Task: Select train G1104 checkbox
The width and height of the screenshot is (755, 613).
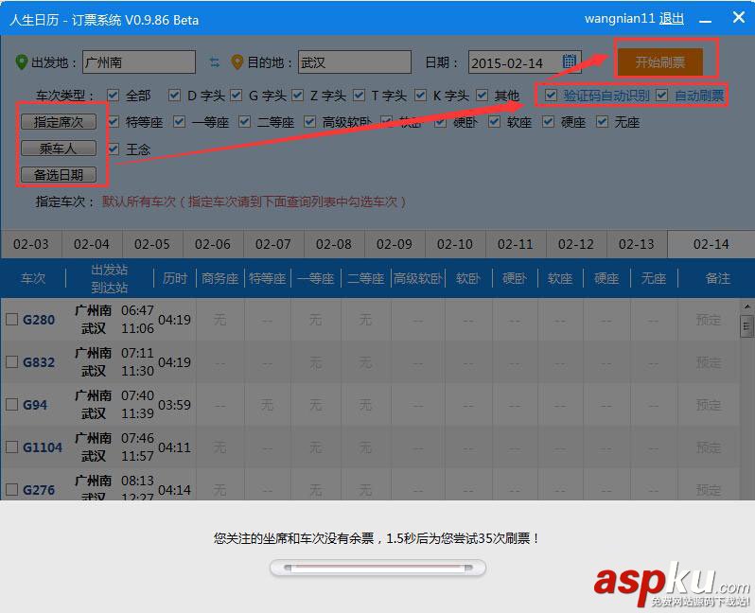Action: [x=12, y=447]
